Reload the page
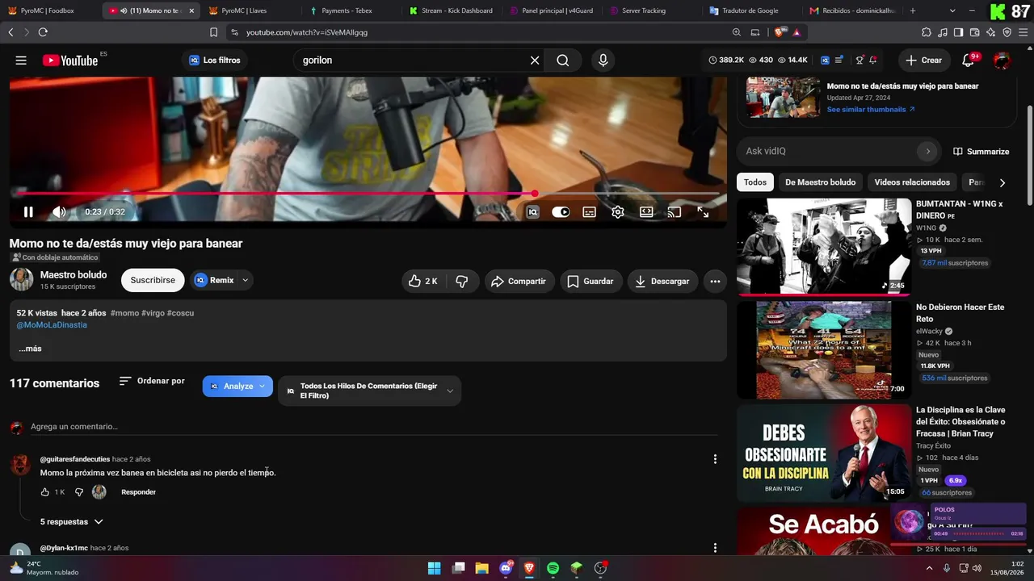This screenshot has height=581, width=1034. 43,32
